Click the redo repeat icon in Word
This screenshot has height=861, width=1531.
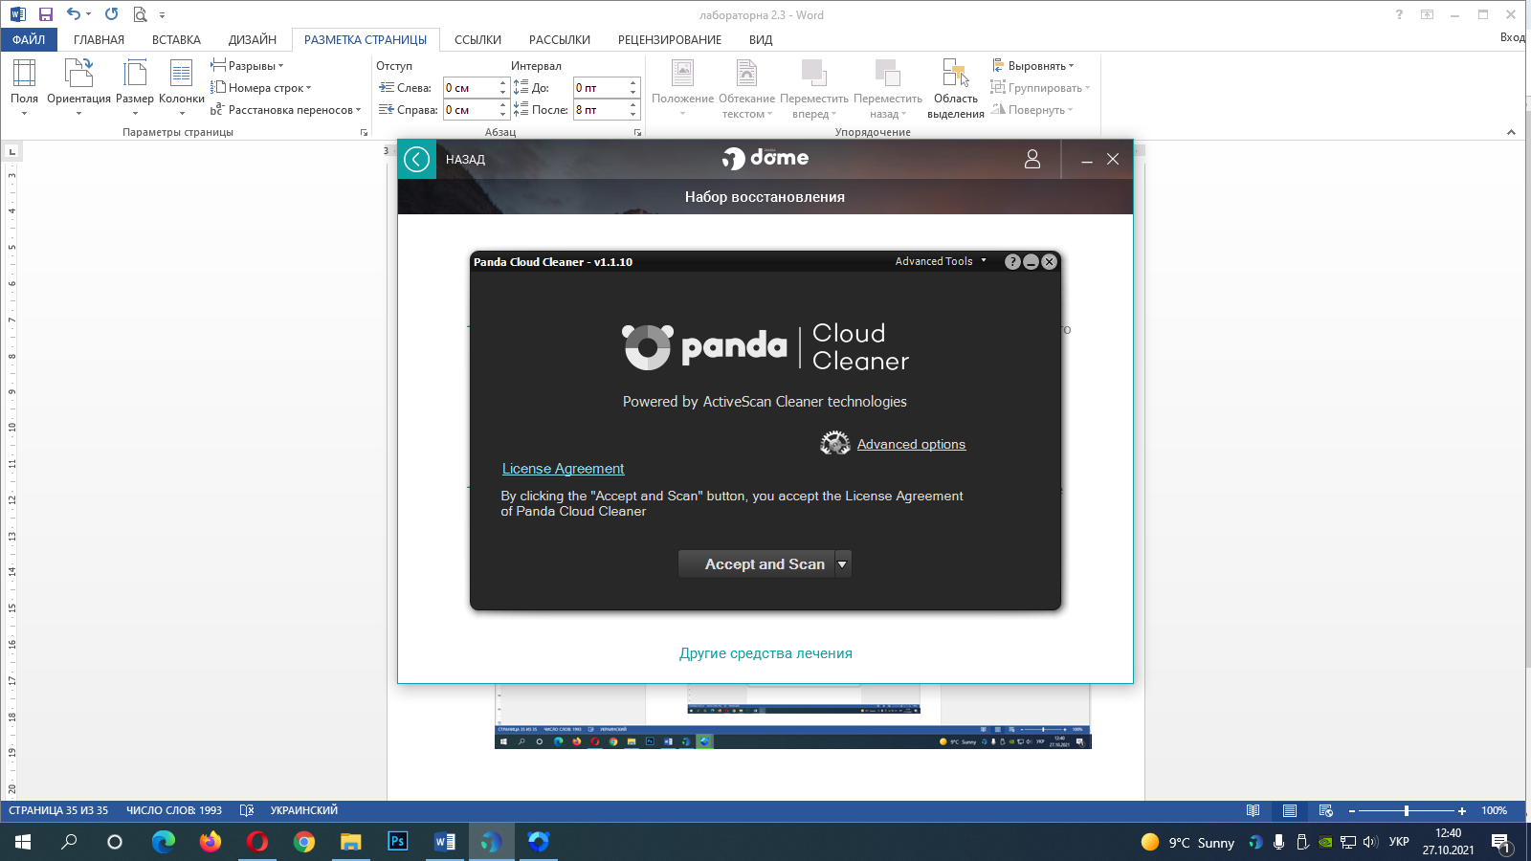111,14
